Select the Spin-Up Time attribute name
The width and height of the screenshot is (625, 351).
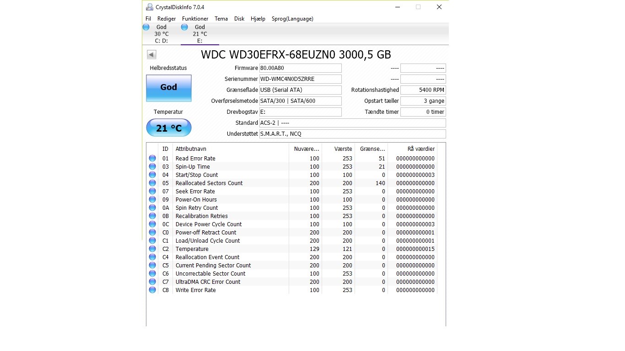(193, 167)
